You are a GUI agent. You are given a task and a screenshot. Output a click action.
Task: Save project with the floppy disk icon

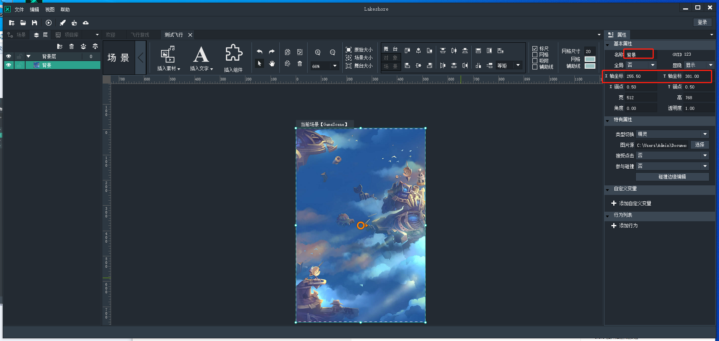tap(35, 23)
